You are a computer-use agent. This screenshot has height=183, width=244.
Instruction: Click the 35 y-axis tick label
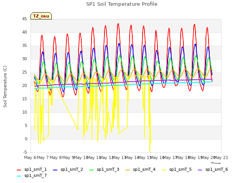[x=24, y=46]
